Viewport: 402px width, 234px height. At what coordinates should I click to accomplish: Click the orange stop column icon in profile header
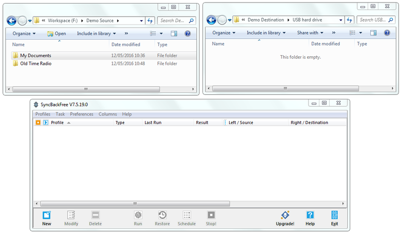[38, 123]
